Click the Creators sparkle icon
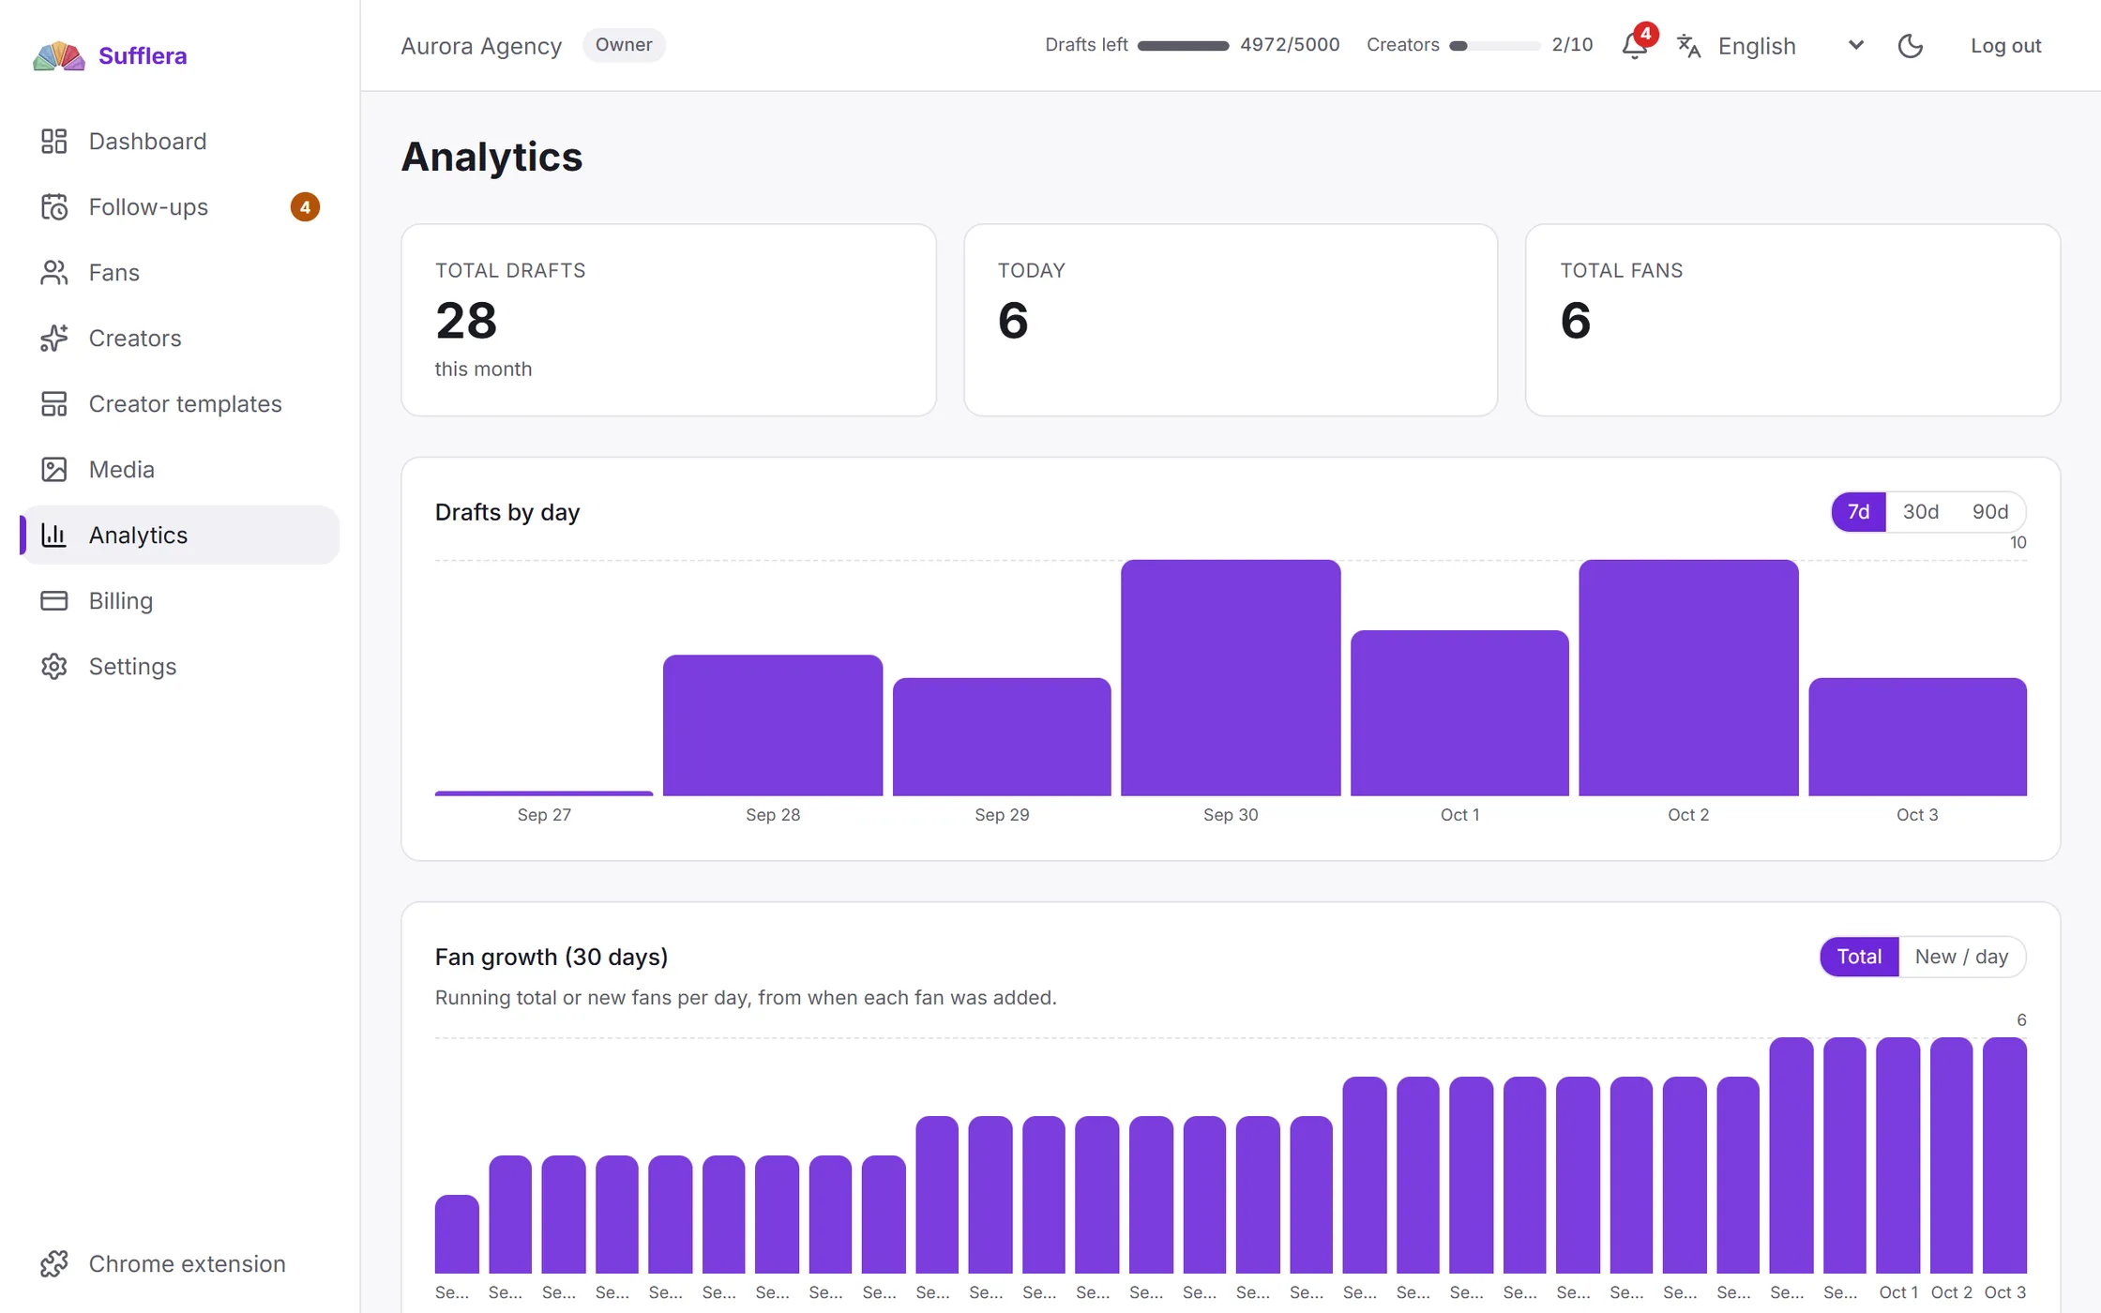 click(54, 339)
